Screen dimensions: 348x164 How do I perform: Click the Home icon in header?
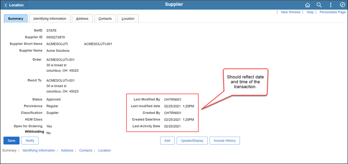(308, 5)
